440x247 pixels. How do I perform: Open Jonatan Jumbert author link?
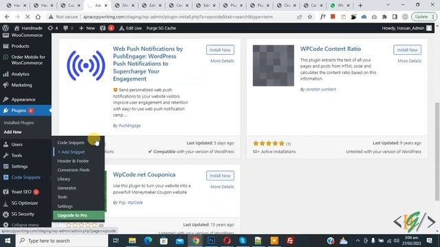pos(320,89)
